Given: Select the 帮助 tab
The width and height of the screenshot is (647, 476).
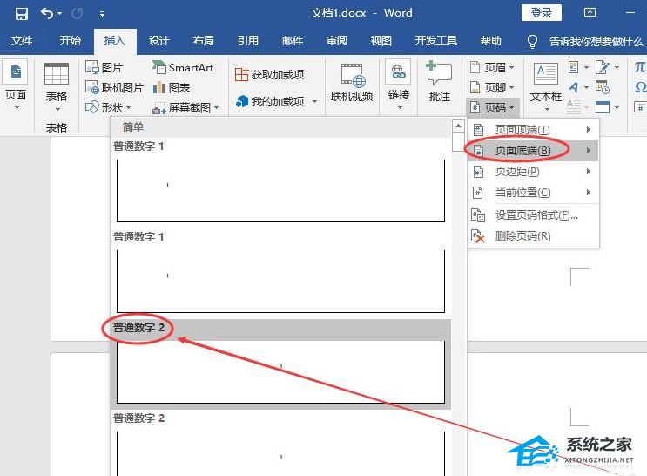Looking at the screenshot, I should pos(490,40).
